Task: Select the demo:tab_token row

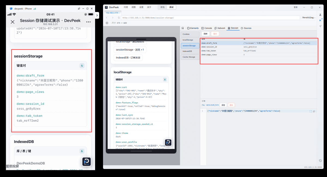Action: point(259,51)
